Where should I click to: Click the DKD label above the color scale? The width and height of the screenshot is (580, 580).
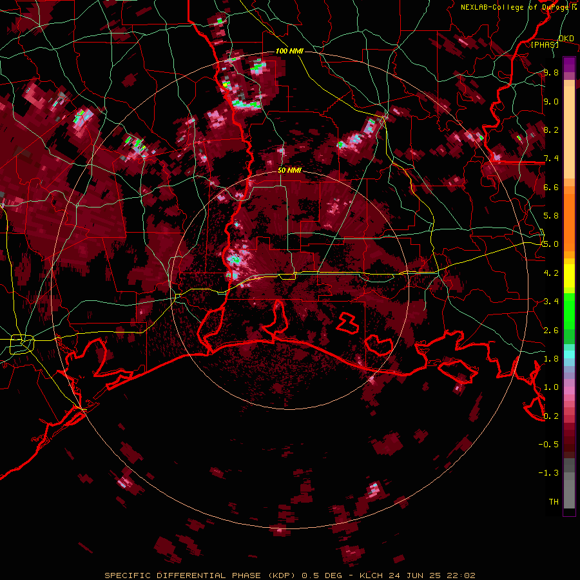pyautogui.click(x=566, y=38)
